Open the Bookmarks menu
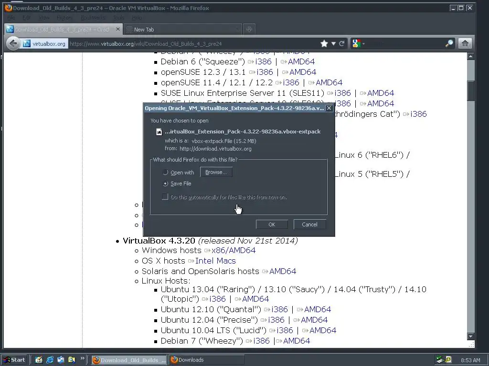The width and height of the screenshot is (489, 366). click(93, 18)
